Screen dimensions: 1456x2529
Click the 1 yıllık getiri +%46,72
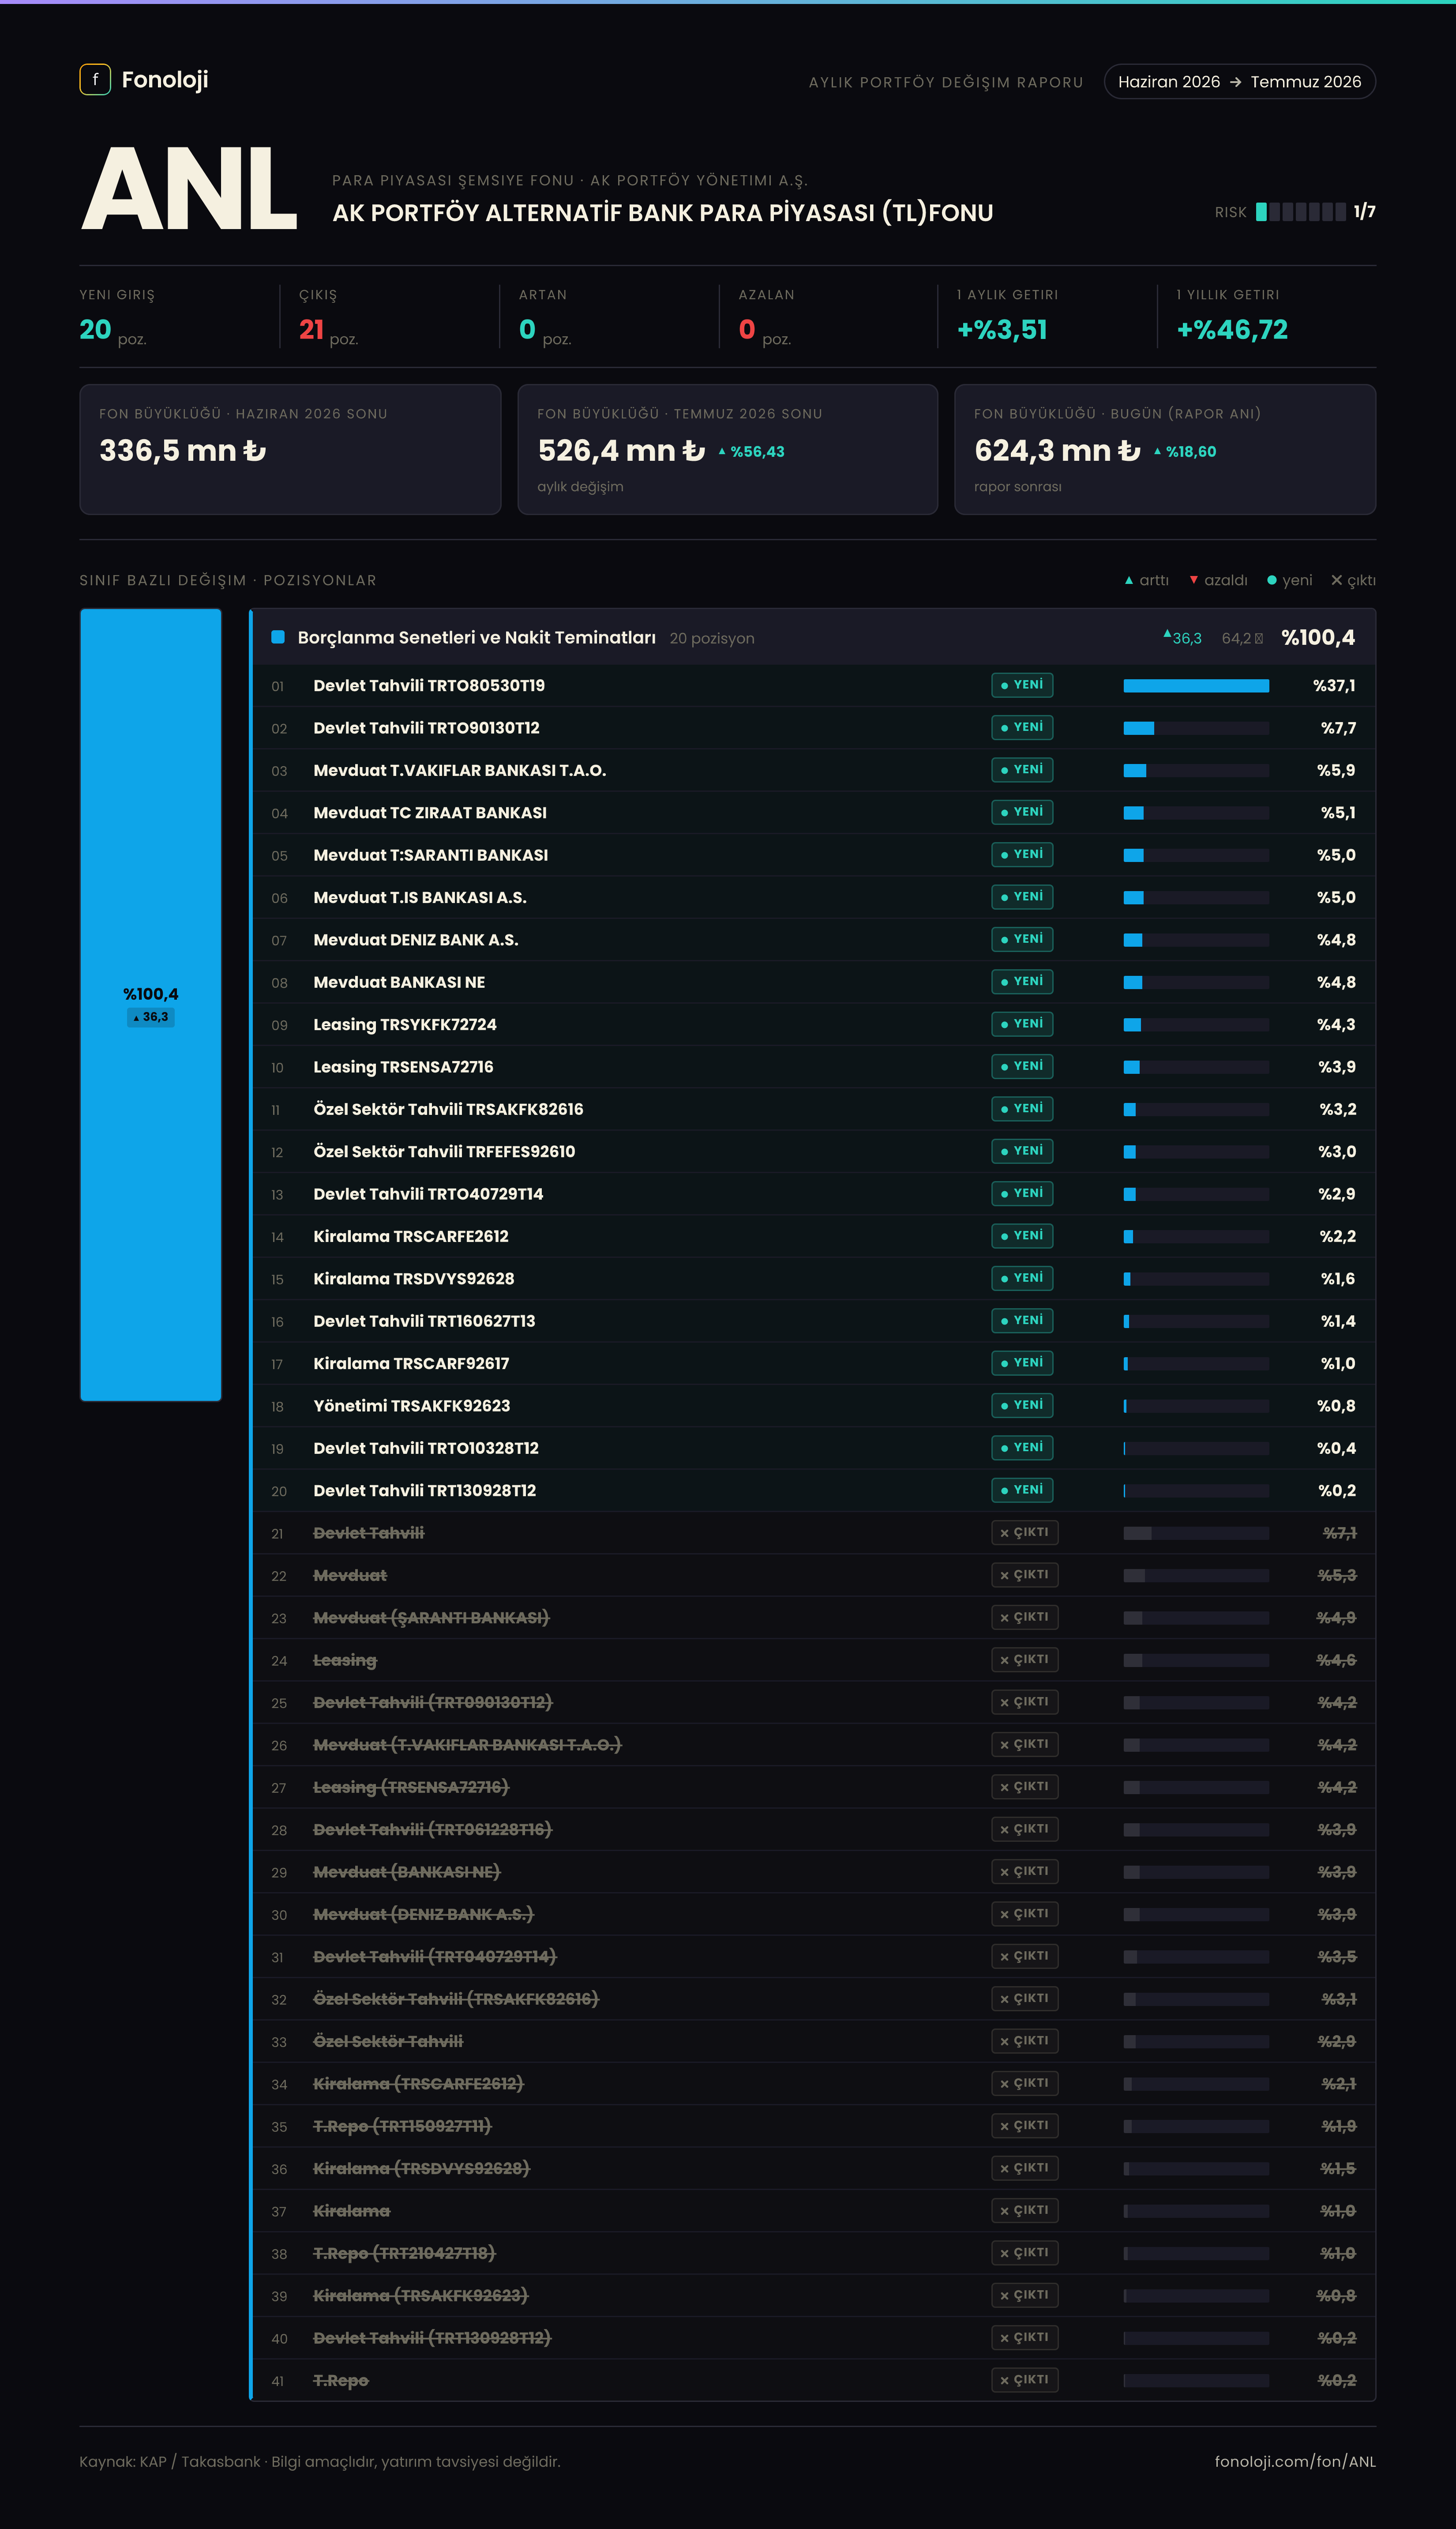point(1232,330)
